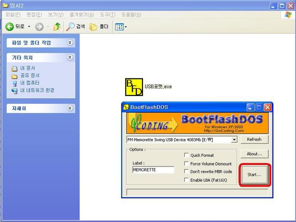Open 내 문서 from the sidebar
This screenshot has width=296, height=222.
[x=27, y=68]
